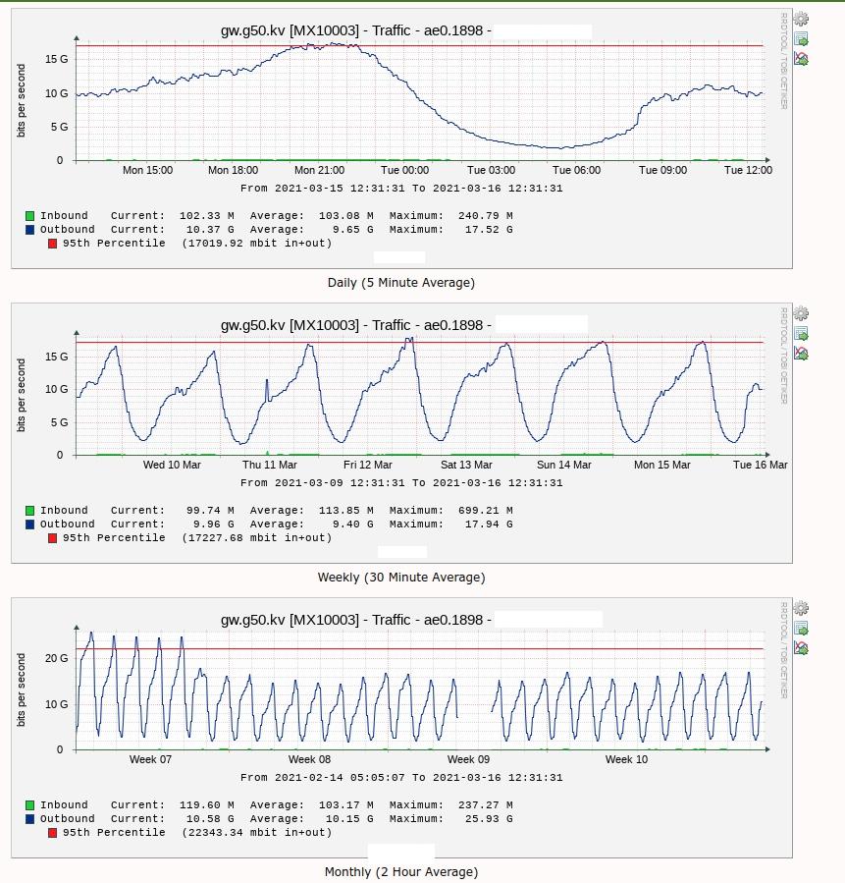The width and height of the screenshot is (845, 883).
Task: Click the date range starting 2021-03-09 12:31:31
Action: pos(401,482)
